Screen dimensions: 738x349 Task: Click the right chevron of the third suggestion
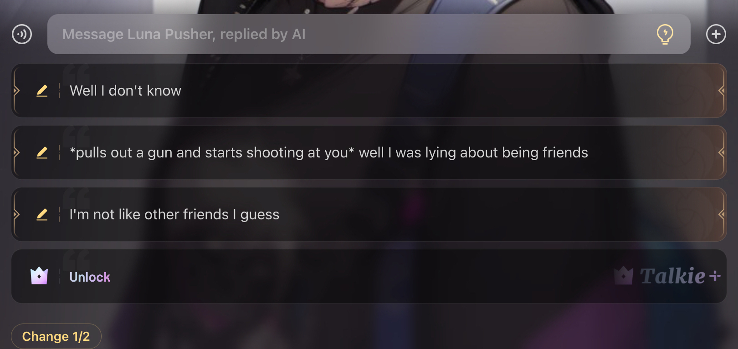722,214
